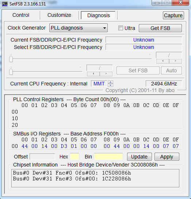191x199 pixels.
Task: Click the Update button
Action: (x=140, y=157)
